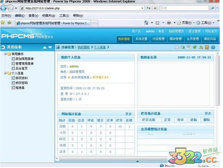Switch to the 模块管理 tab

pos(176,39)
